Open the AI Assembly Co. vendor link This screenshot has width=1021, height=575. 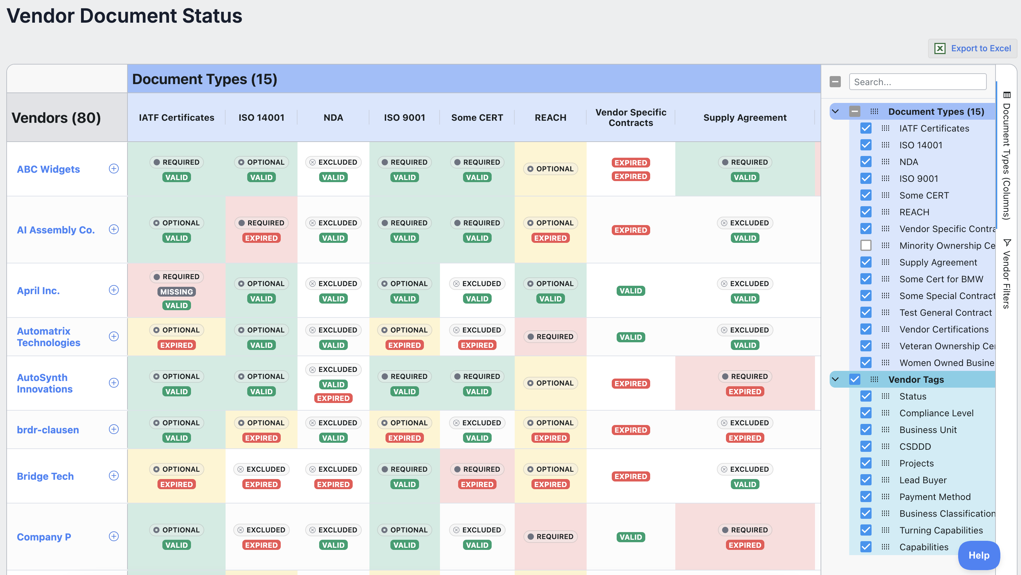point(56,230)
